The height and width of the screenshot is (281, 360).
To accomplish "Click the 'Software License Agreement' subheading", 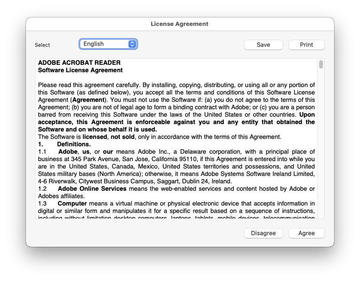I will [x=80, y=70].
